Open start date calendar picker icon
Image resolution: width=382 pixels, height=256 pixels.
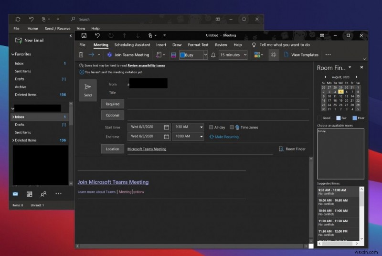[x=166, y=127]
